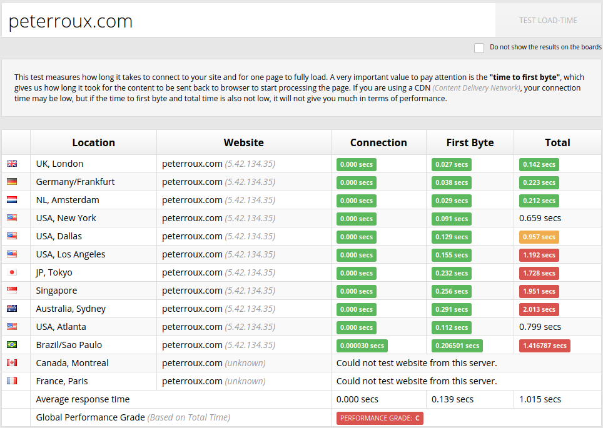Click the US flag icon for New York
The height and width of the screenshot is (428, 603).
tap(12, 217)
